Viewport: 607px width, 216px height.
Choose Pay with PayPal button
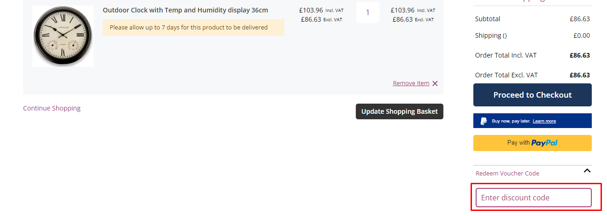tap(532, 143)
